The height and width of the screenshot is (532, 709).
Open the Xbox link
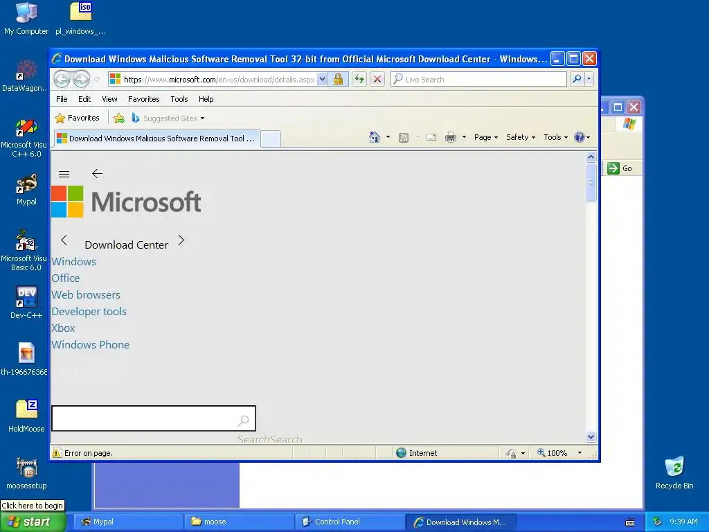(x=63, y=328)
